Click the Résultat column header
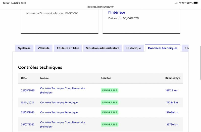Screen dimensions: 201x132 click(x=106, y=78)
